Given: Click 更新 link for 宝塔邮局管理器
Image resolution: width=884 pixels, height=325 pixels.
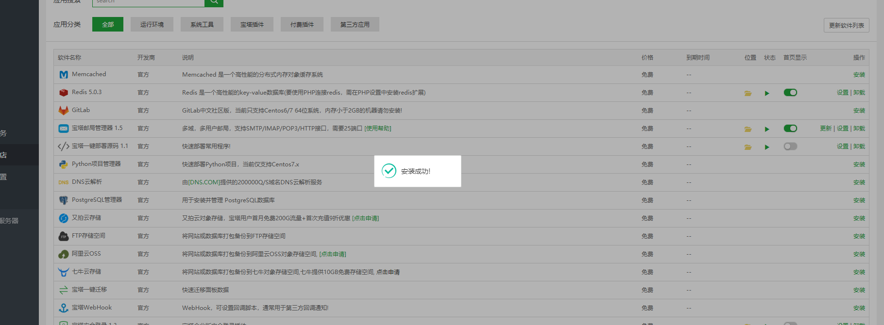Looking at the screenshot, I should [826, 129].
